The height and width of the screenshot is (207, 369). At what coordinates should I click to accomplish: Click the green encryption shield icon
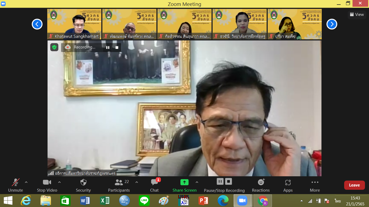point(54,47)
